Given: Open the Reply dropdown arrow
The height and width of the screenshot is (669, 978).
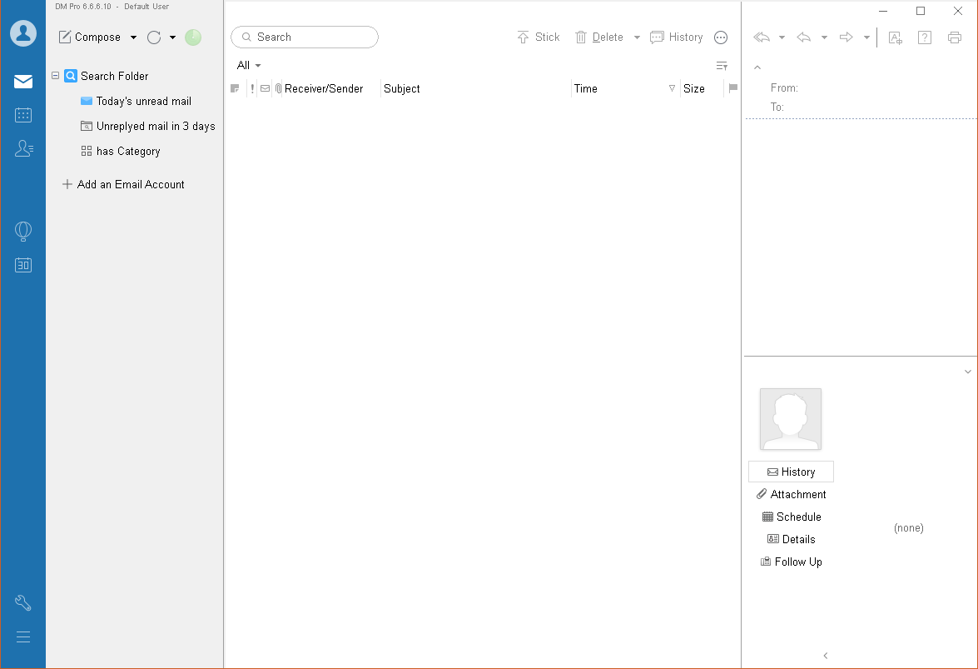Looking at the screenshot, I should [x=824, y=37].
